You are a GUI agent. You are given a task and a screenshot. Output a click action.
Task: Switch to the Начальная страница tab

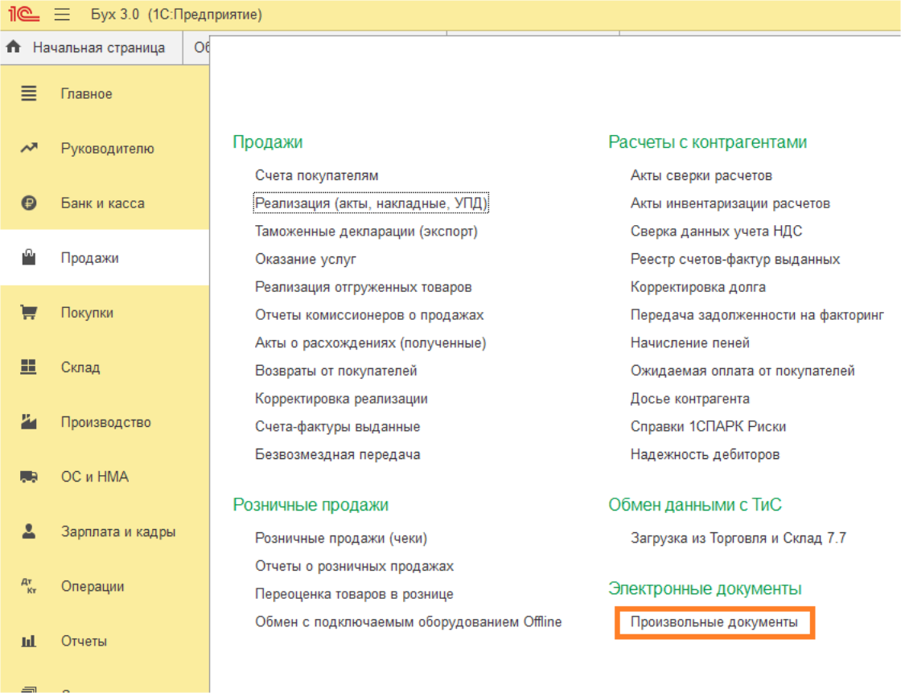pyautogui.click(x=90, y=47)
